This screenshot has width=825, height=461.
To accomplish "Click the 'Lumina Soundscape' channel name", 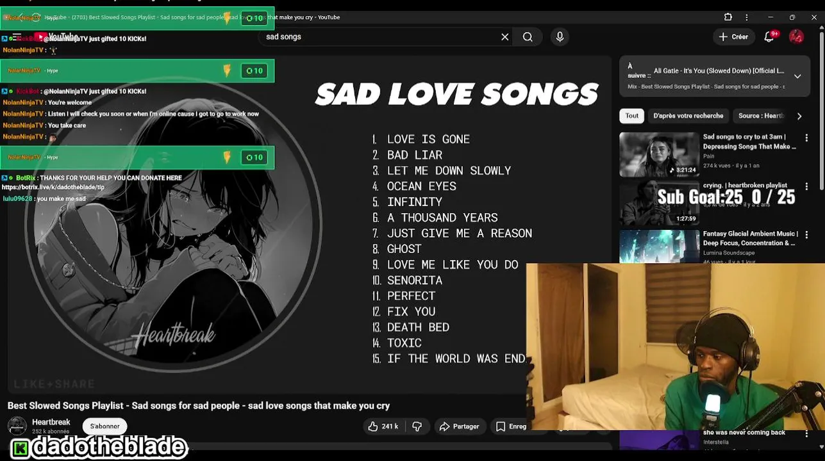I will 729,253.
